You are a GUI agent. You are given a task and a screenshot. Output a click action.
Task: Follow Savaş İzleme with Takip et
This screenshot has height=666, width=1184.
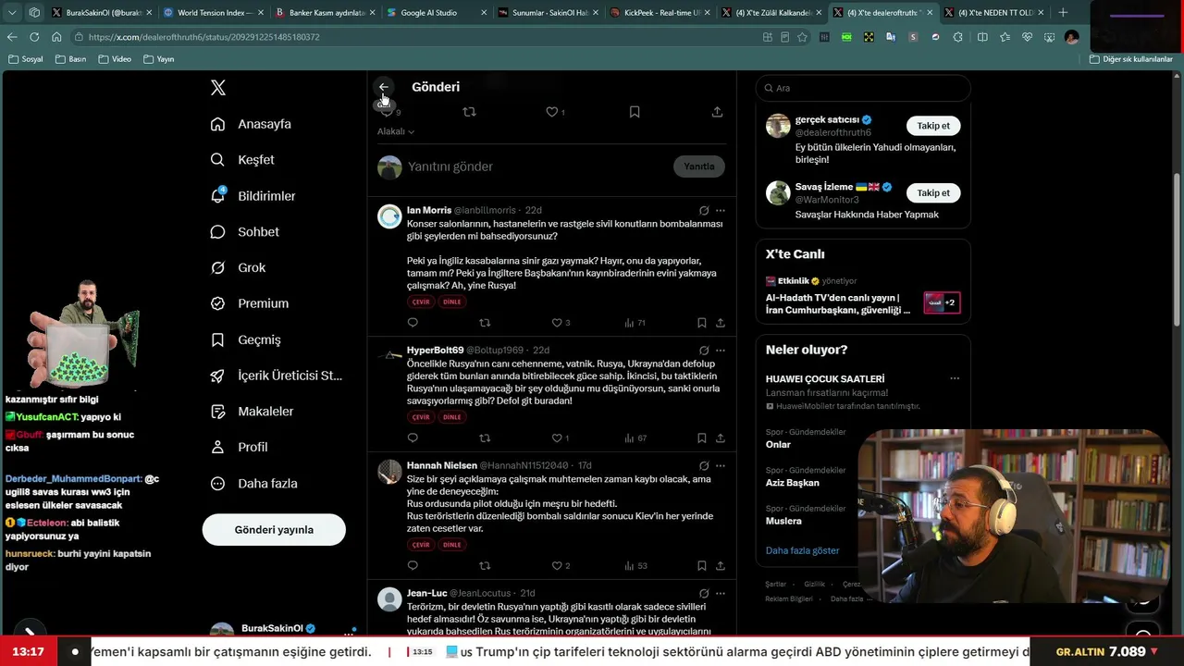[x=933, y=193]
